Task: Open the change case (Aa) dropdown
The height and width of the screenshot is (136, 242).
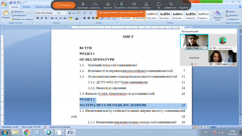Action: [x=65, y=18]
